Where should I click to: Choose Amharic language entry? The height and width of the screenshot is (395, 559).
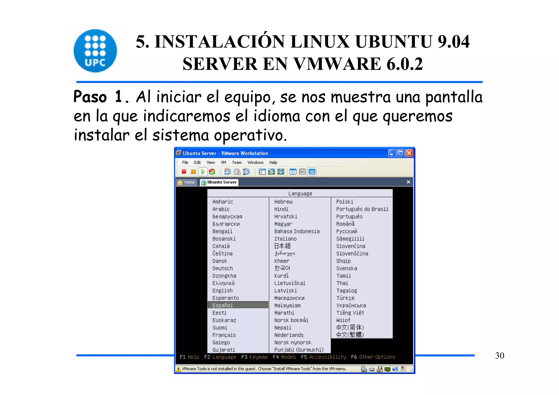[223, 202]
